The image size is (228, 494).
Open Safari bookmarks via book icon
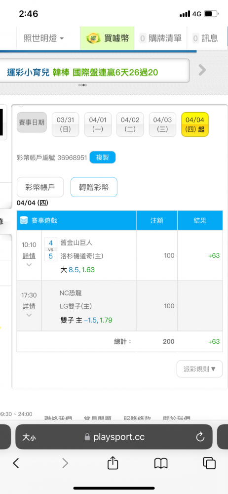coord(160,463)
